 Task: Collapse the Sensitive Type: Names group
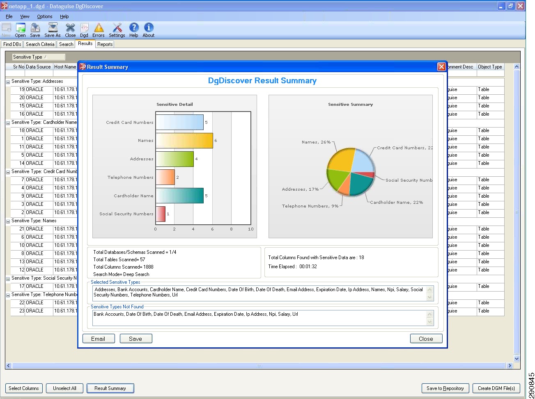click(x=8, y=221)
